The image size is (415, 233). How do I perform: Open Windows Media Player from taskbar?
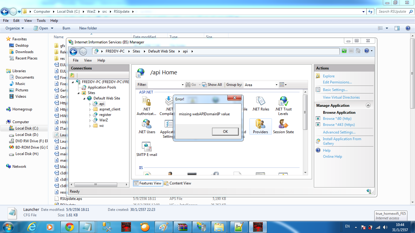pyautogui.click(x=50, y=227)
